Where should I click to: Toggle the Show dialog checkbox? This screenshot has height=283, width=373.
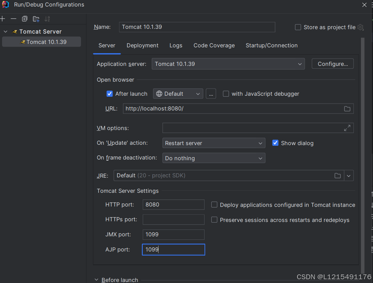tap(275, 143)
